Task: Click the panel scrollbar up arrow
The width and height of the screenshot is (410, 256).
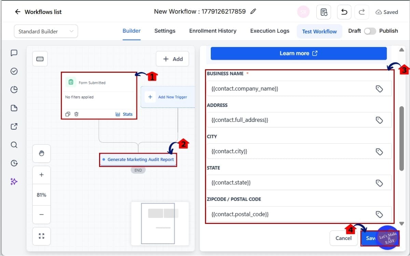Action: pos(401,50)
